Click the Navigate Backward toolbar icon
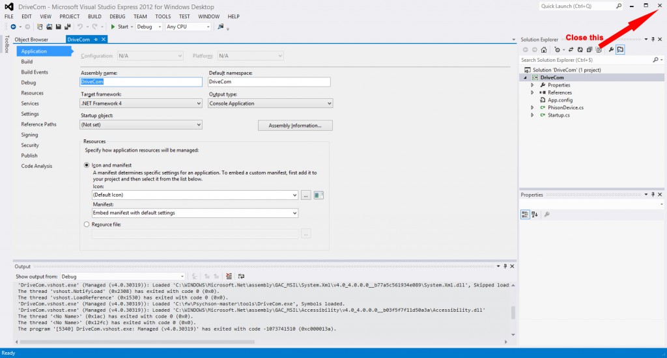 [13, 27]
